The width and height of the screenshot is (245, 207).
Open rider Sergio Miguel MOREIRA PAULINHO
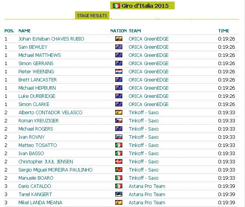pos(55,170)
